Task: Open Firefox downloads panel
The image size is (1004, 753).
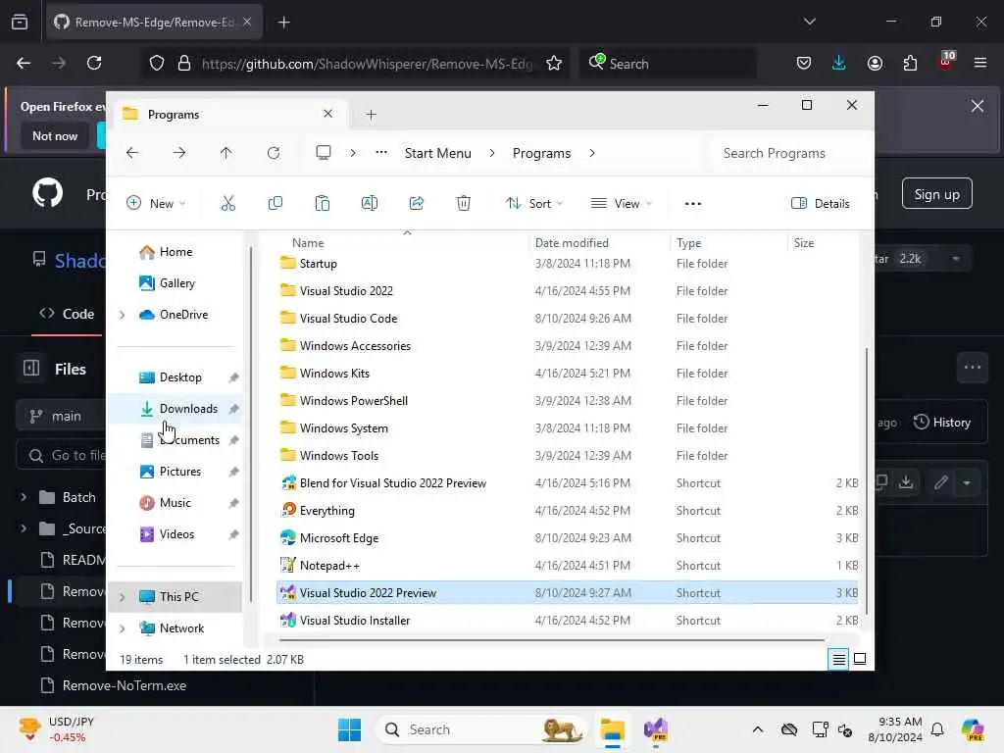Action: tap(839, 63)
